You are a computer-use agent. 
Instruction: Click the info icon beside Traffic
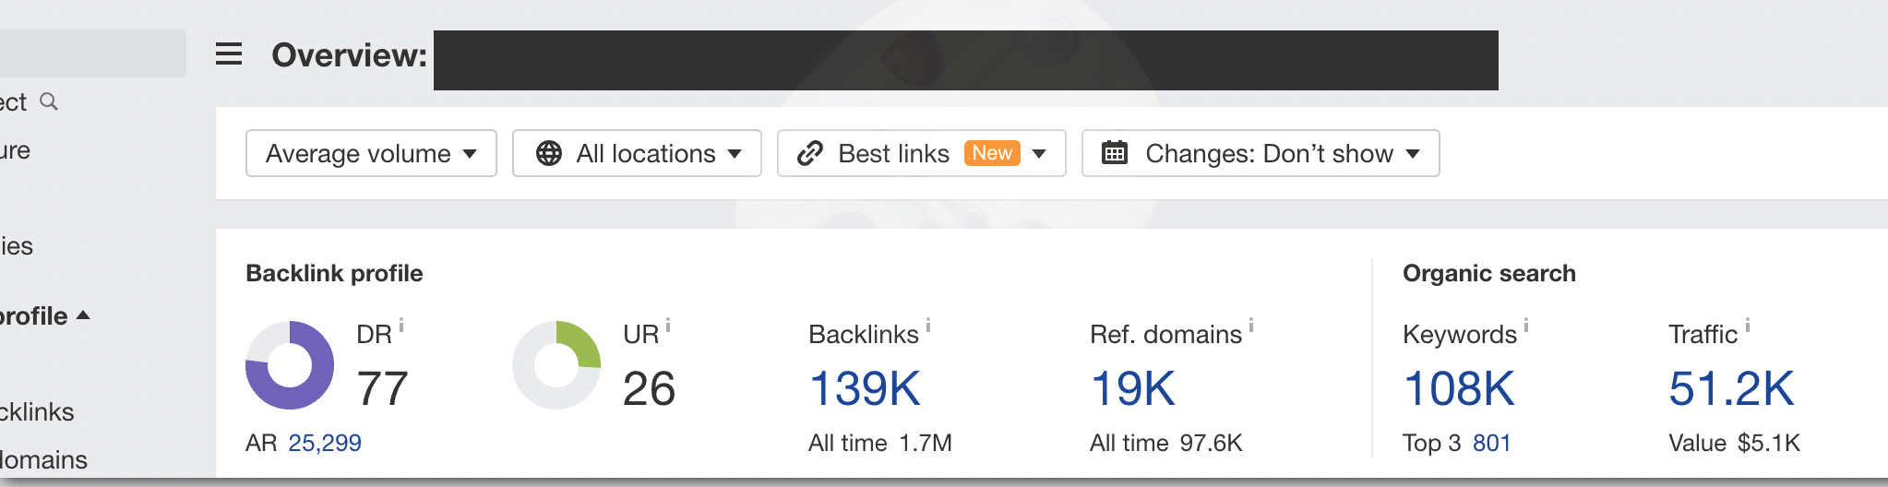tap(1748, 325)
